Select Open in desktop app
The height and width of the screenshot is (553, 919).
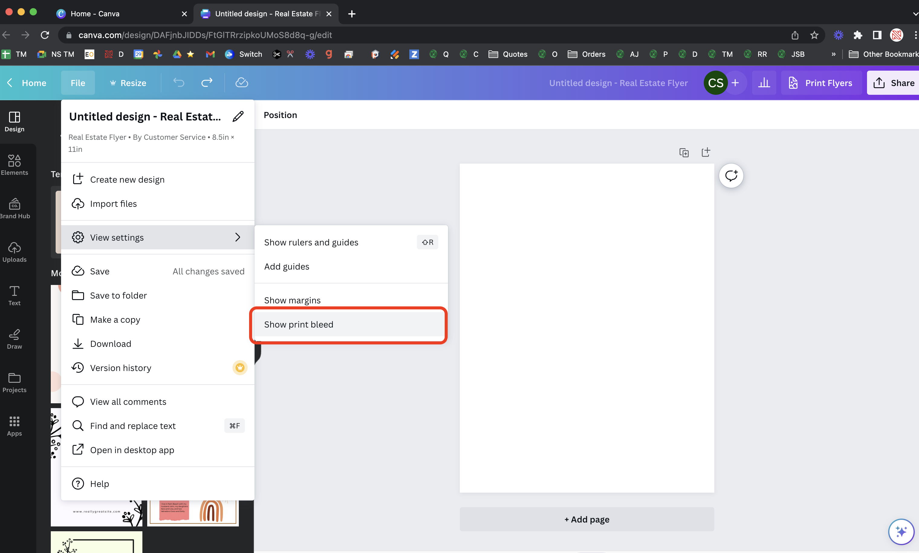(x=158, y=450)
